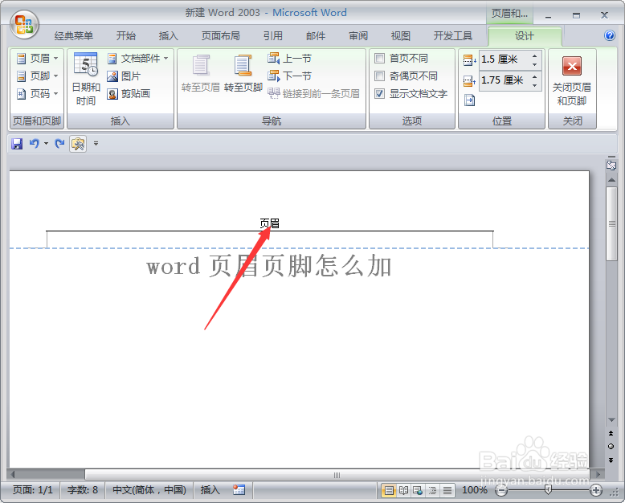Switch to Print Layout view
The width and height of the screenshot is (625, 503).
click(389, 490)
